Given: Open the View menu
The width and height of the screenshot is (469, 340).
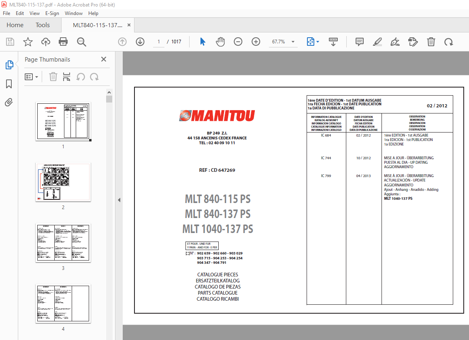Looking at the screenshot, I should click(34, 13).
